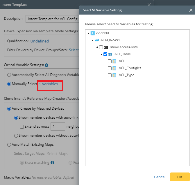Click Select link for Device Groups/Sites
The height and width of the screenshot is (185, 195).
coord(74,50)
